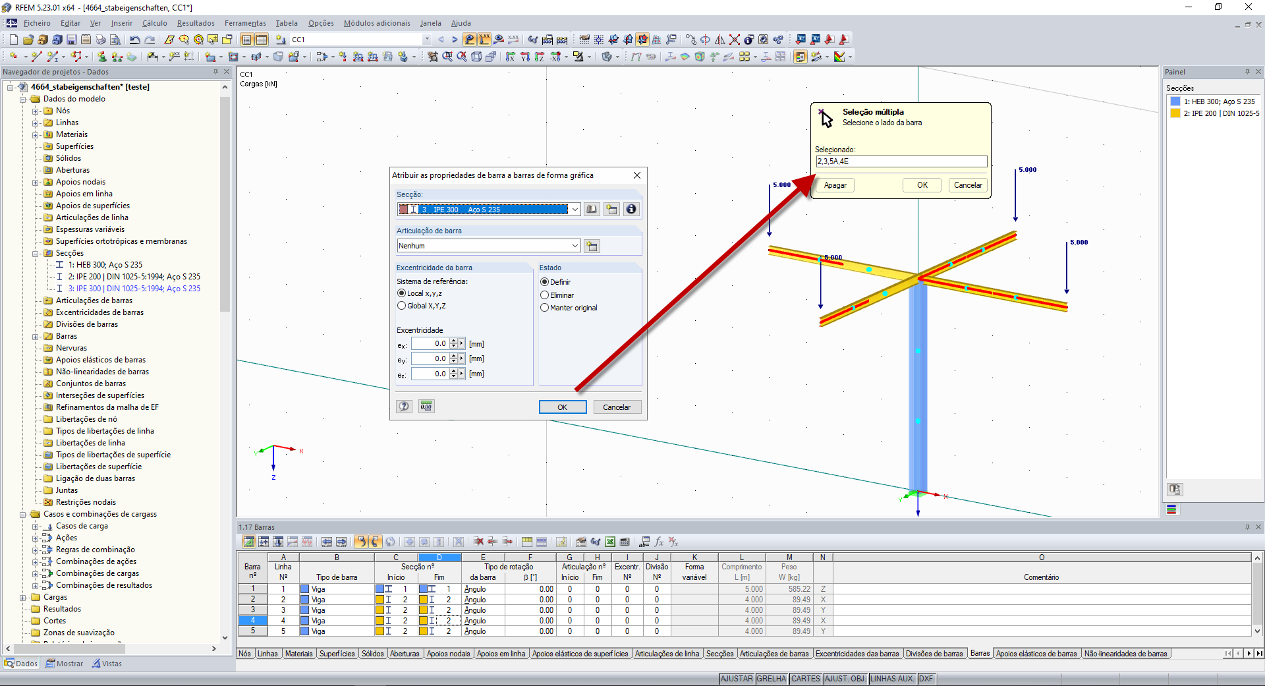Viewport: 1265px width, 686px height.
Task: Click the Print toolbar icon
Action: [x=100, y=40]
